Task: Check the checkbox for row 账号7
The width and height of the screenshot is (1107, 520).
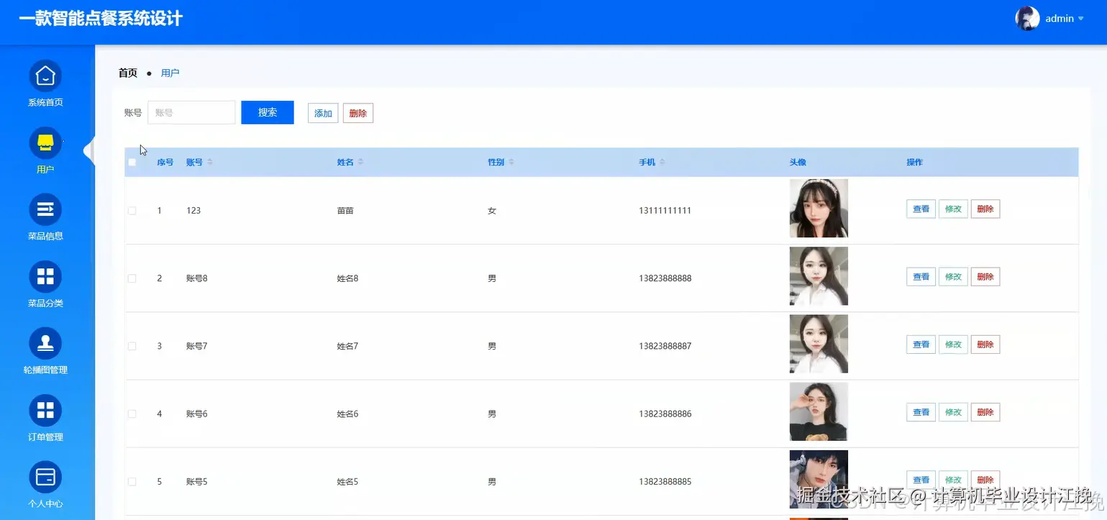Action: pyautogui.click(x=132, y=346)
